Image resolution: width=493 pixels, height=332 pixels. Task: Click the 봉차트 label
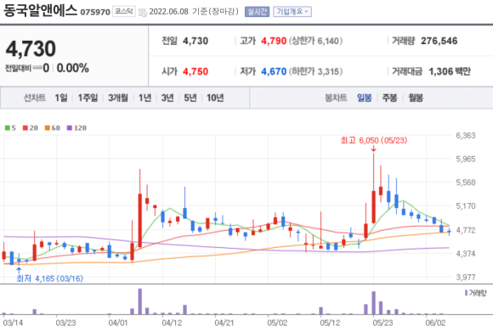[336, 98]
